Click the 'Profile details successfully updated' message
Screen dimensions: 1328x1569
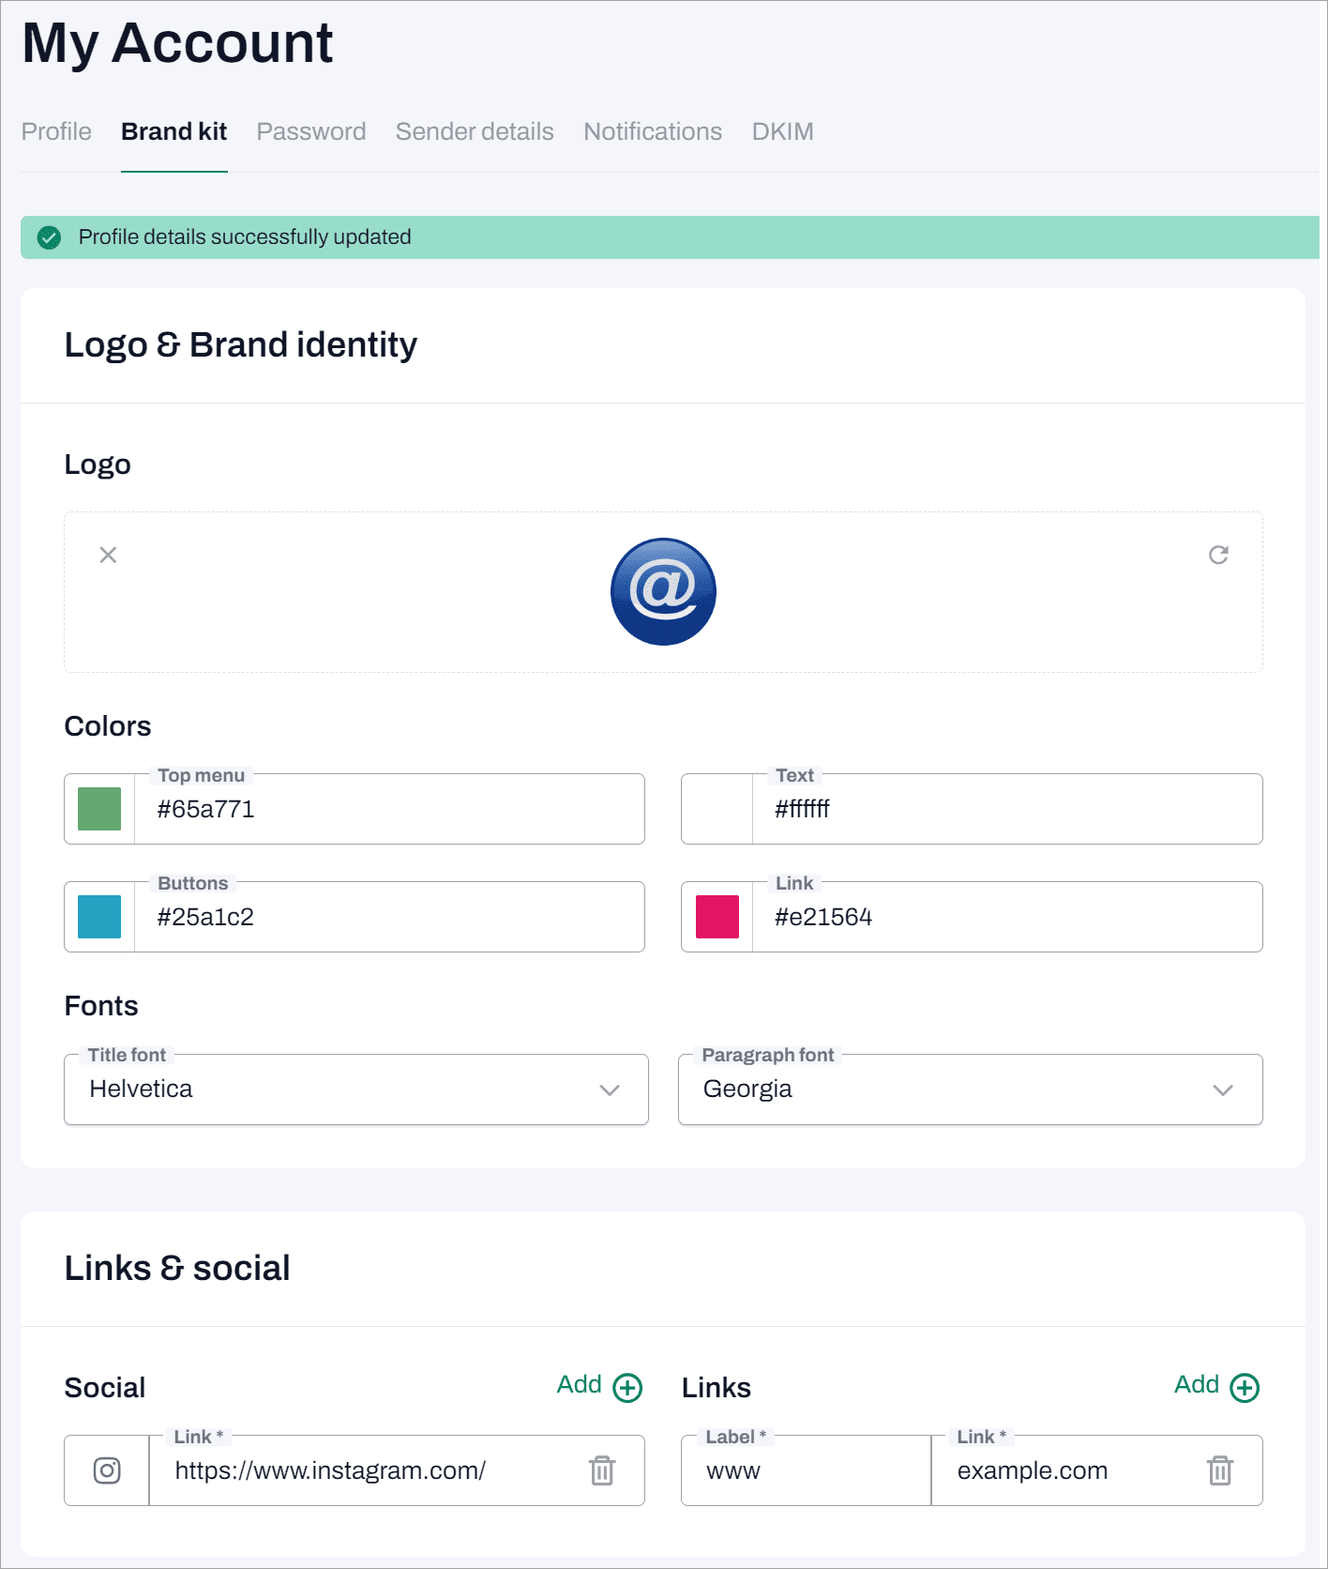(245, 236)
